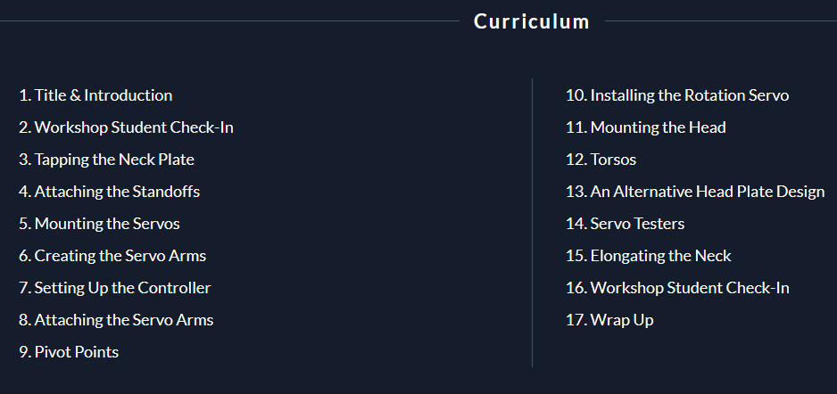Open the Pivot Points lesson
This screenshot has width=837, height=394.
coord(69,352)
